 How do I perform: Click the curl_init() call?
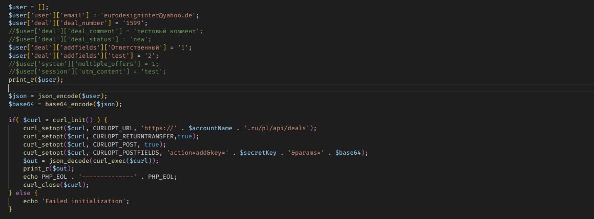[x=73, y=120]
